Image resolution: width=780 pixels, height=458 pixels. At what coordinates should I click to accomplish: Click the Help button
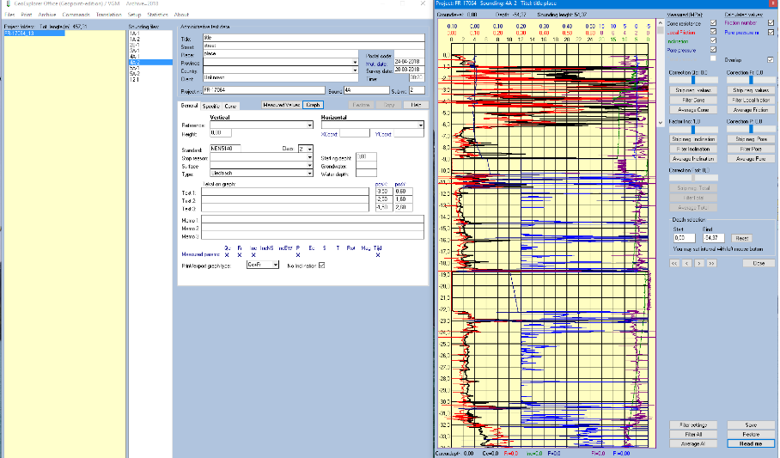coord(416,105)
